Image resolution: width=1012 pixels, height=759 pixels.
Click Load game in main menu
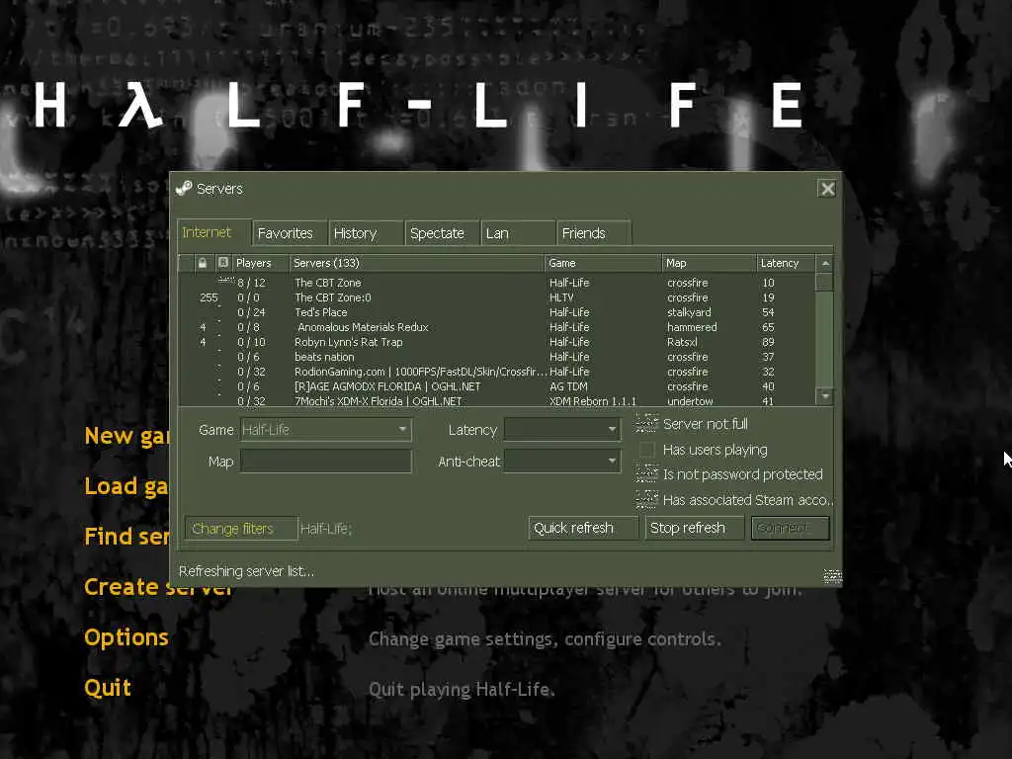126,486
